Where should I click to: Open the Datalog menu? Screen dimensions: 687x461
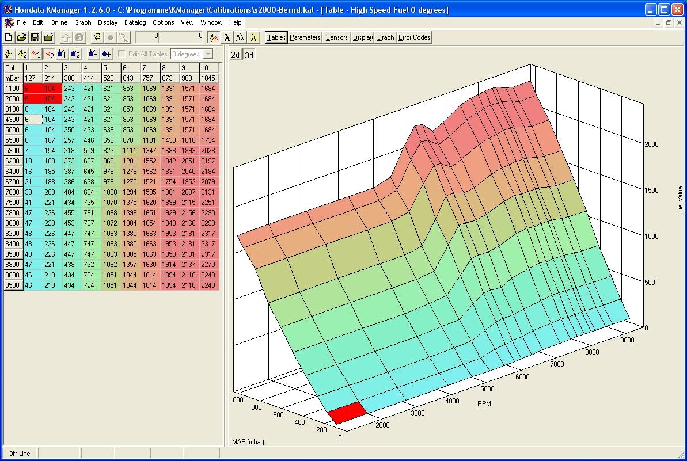(x=135, y=22)
